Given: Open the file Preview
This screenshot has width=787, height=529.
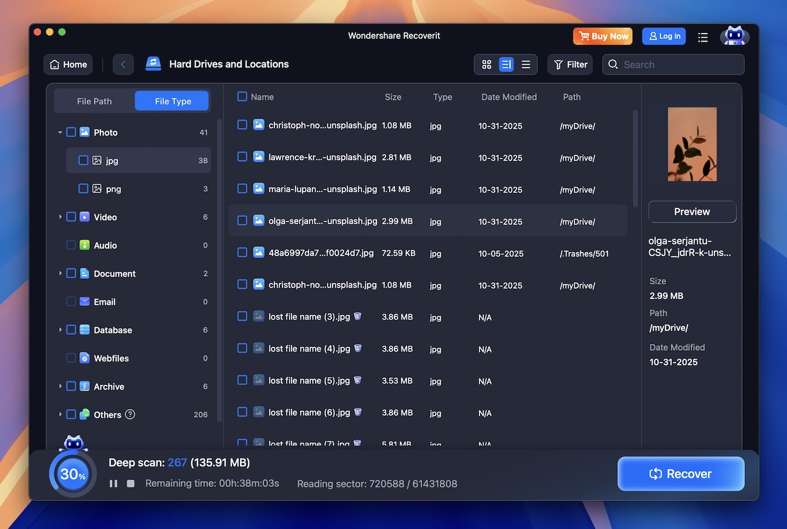Looking at the screenshot, I should click(x=692, y=212).
